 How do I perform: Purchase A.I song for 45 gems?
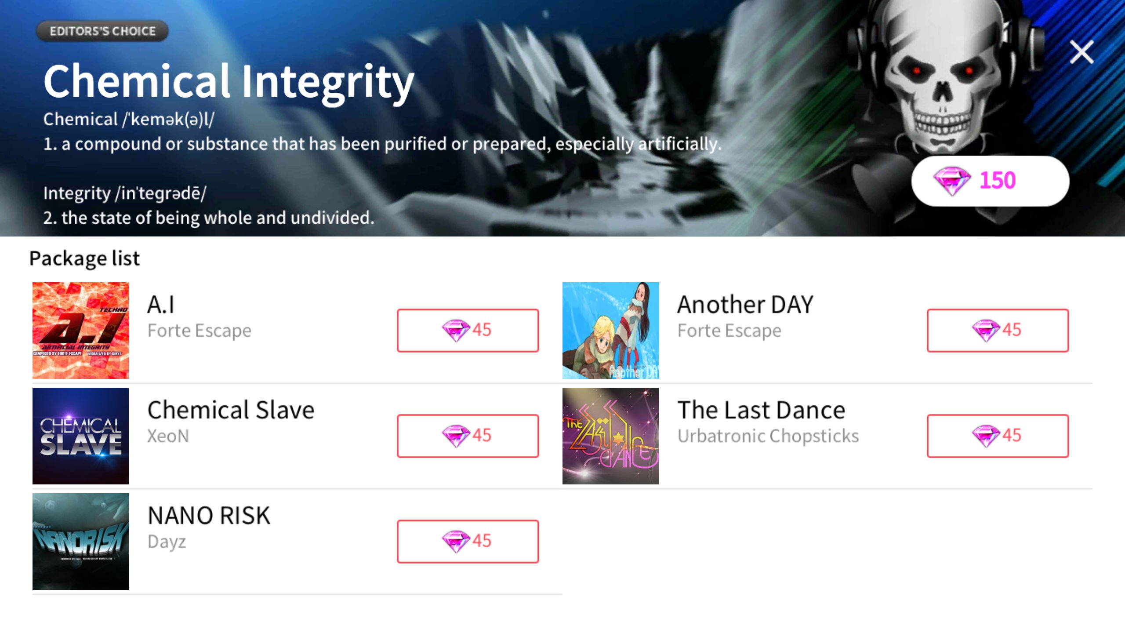coord(468,330)
